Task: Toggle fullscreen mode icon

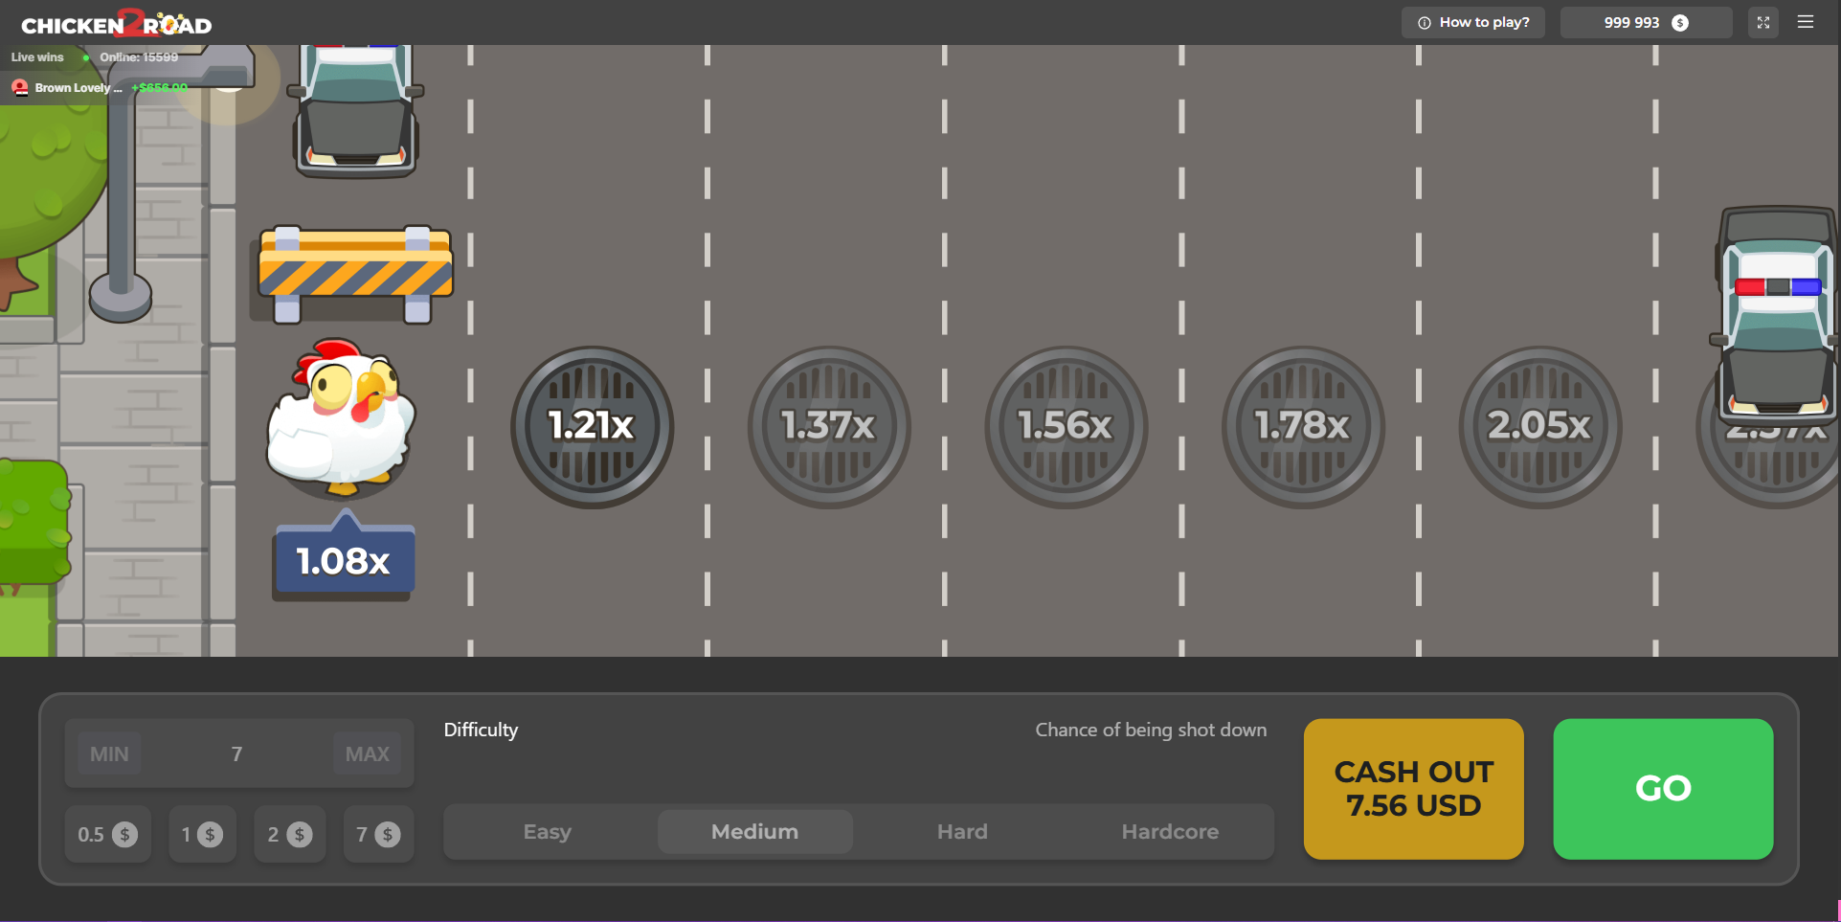Action: coord(1762,23)
